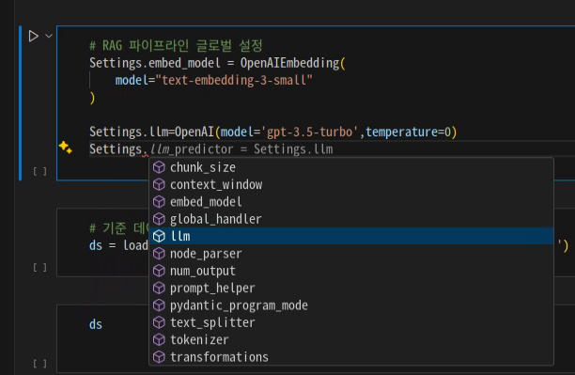The image size is (575, 375).
Task: Click the temperature=0 argument
Action: 408,132
